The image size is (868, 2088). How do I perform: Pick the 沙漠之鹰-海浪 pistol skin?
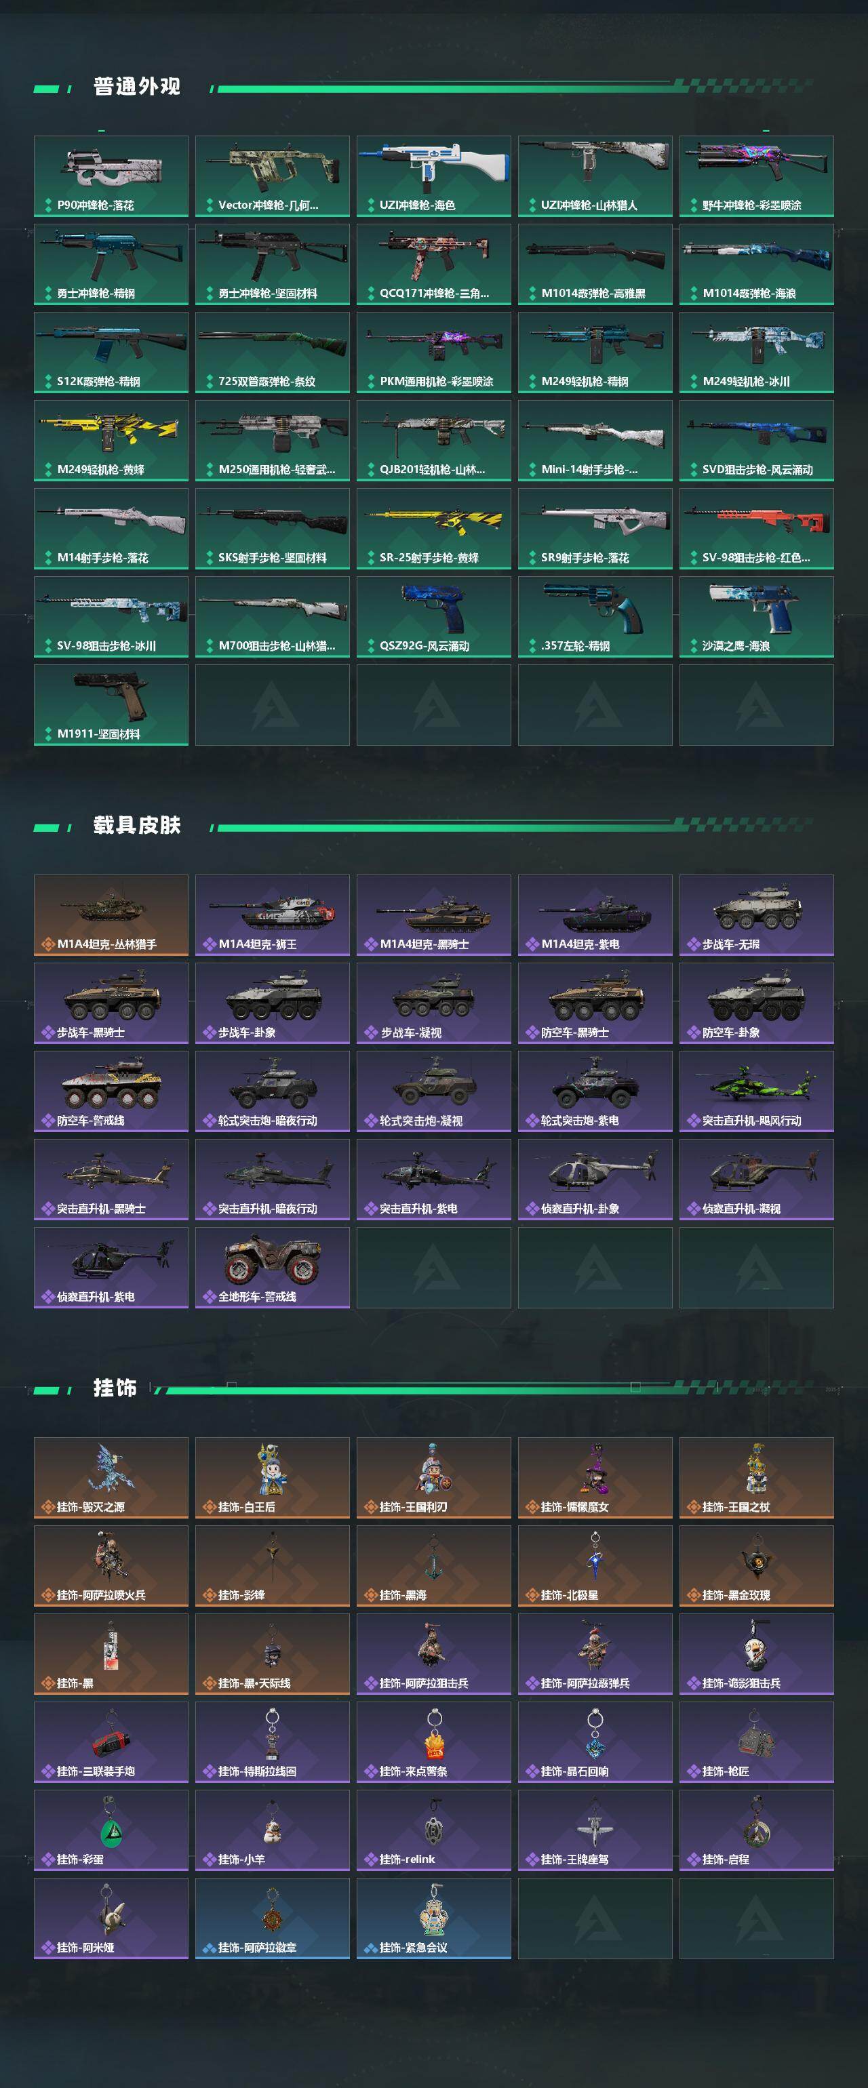[756, 617]
